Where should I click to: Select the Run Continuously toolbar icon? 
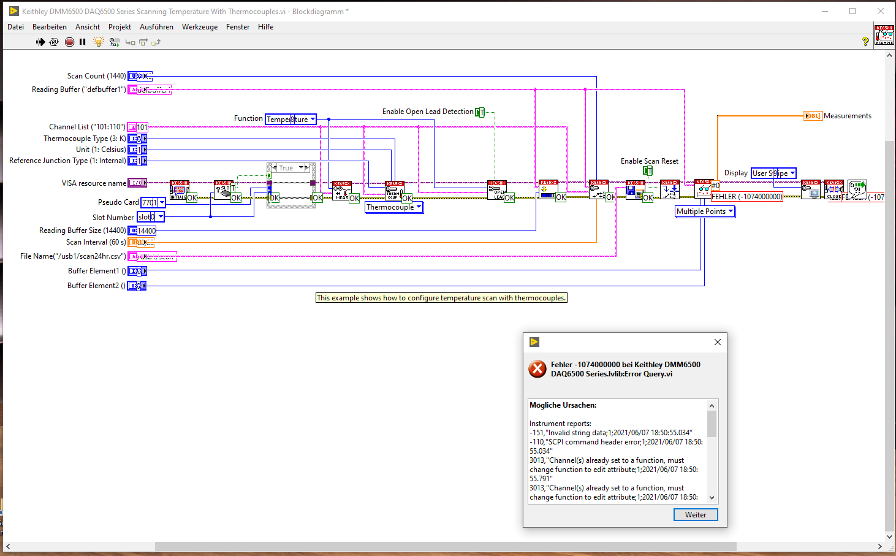point(54,42)
